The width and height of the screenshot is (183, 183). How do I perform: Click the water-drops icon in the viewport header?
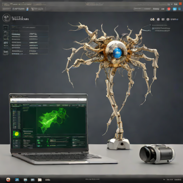[x=152, y=19]
